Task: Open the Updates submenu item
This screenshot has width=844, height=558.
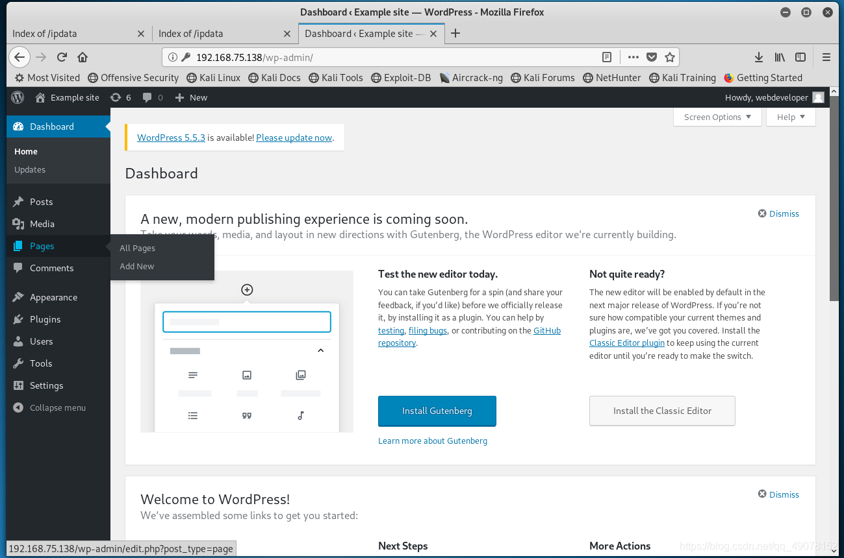Action: coord(30,169)
